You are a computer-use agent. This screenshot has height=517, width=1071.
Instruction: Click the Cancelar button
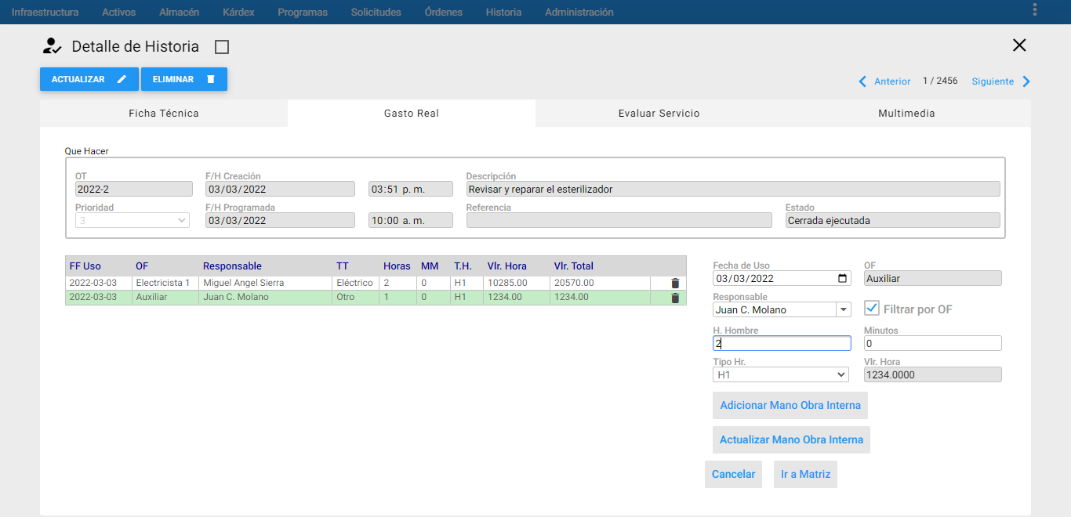[x=733, y=474]
